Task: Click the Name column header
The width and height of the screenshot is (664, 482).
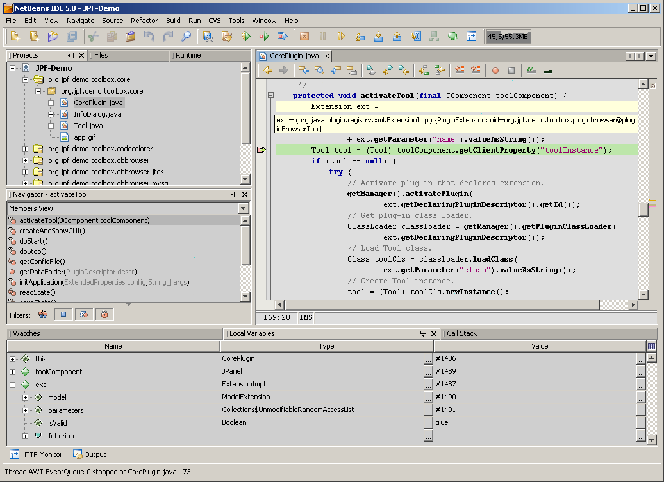Action: click(113, 346)
